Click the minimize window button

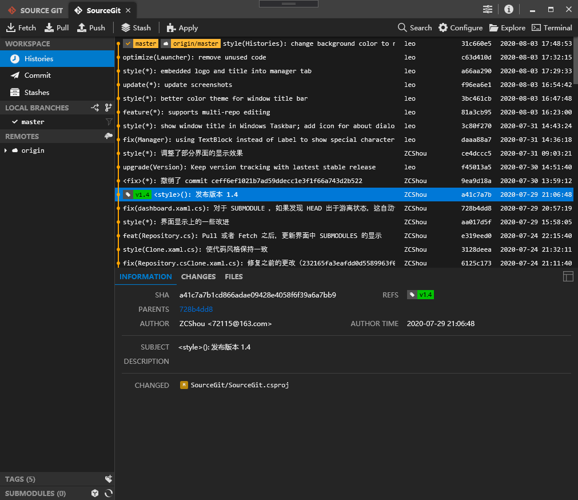pyautogui.click(x=532, y=10)
